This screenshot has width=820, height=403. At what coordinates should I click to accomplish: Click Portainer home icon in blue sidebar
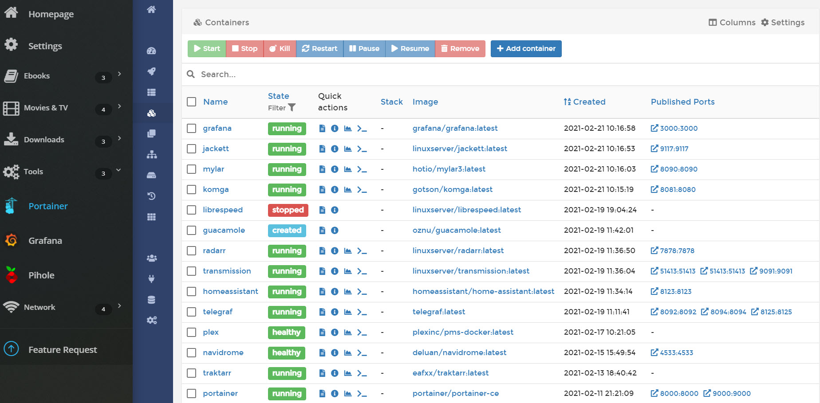(x=151, y=9)
